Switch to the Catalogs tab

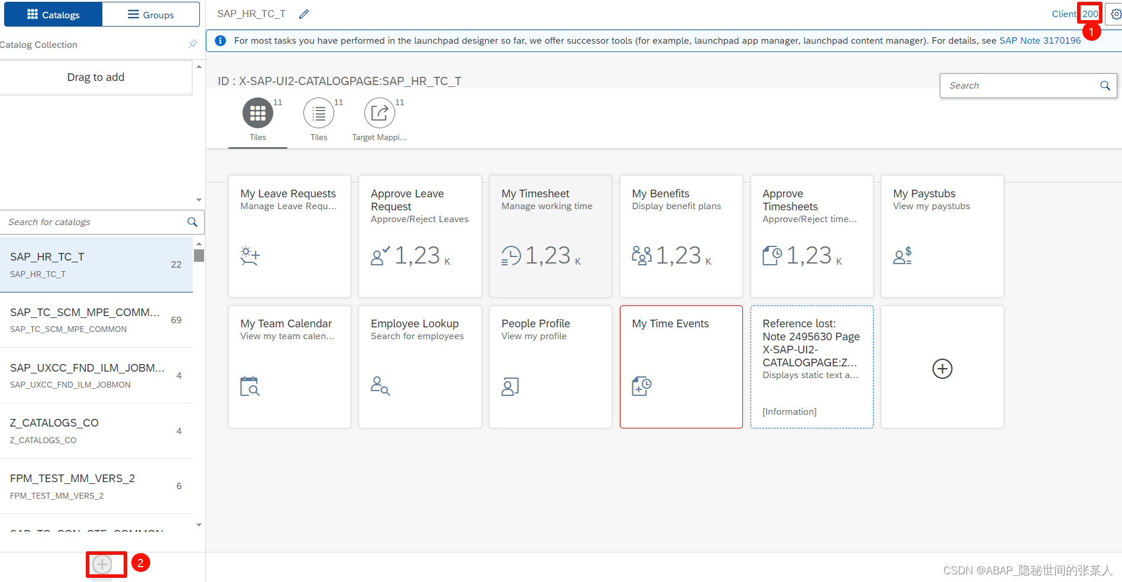point(53,14)
